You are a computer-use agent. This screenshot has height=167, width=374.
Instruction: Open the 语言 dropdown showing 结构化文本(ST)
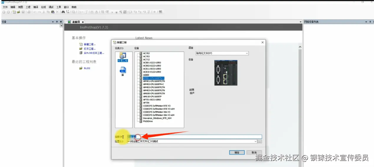pos(222,53)
